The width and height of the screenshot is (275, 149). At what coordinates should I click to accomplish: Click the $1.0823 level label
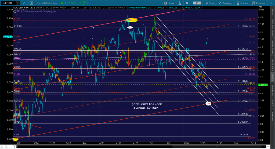(x=244, y=134)
